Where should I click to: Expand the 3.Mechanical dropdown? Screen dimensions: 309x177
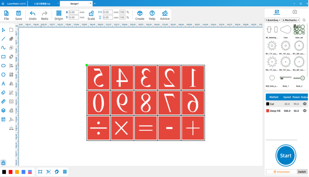click(291, 20)
